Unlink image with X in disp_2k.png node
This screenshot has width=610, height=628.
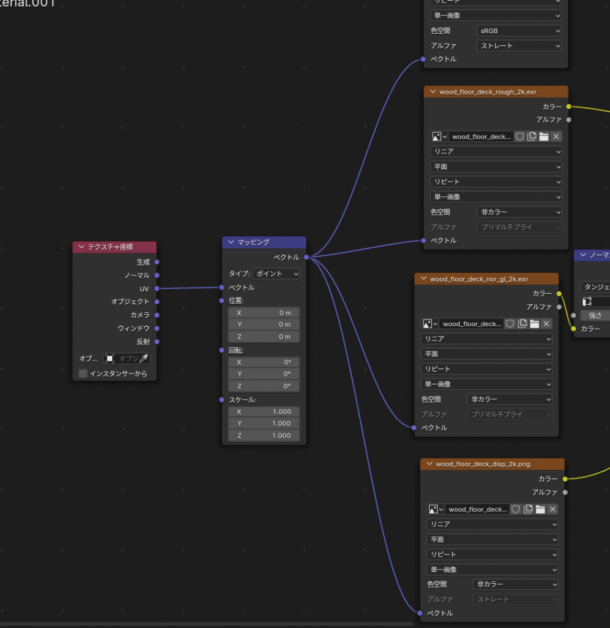tap(552, 509)
